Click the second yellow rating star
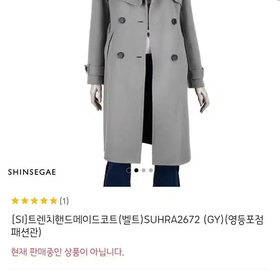 pos(25,201)
